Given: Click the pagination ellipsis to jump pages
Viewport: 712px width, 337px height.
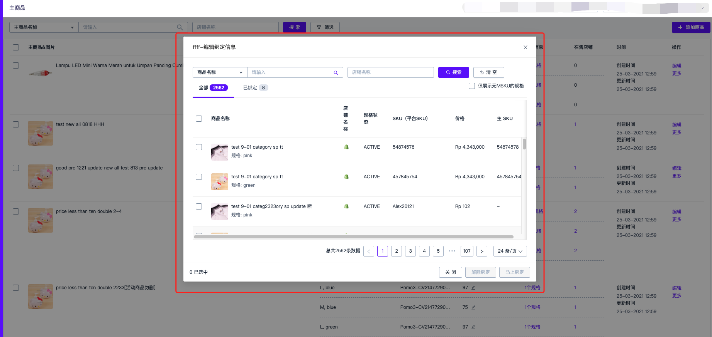Looking at the screenshot, I should 452,251.
